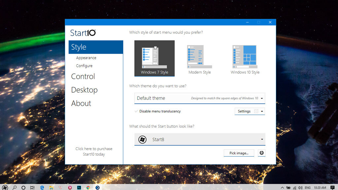Click the download arrow icon button
338x190 pixels.
click(x=261, y=153)
